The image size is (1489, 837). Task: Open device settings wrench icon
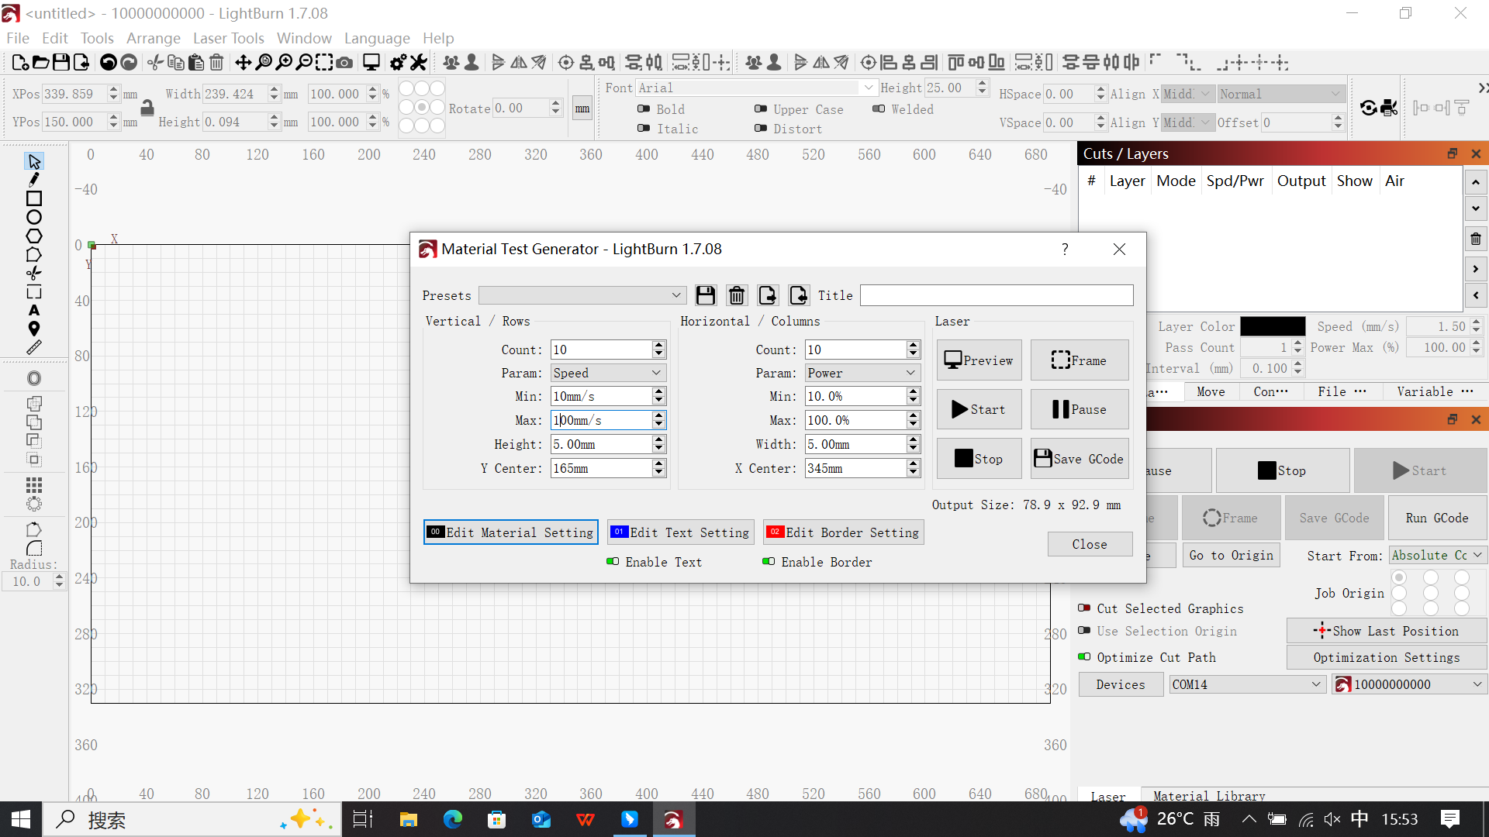[419, 63]
